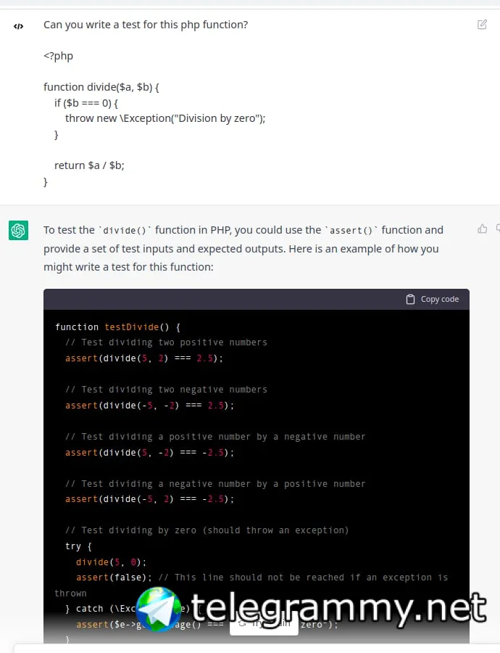The height and width of the screenshot is (653, 500).
Task: Click the inline `divide()` code in response text
Action: click(125, 230)
